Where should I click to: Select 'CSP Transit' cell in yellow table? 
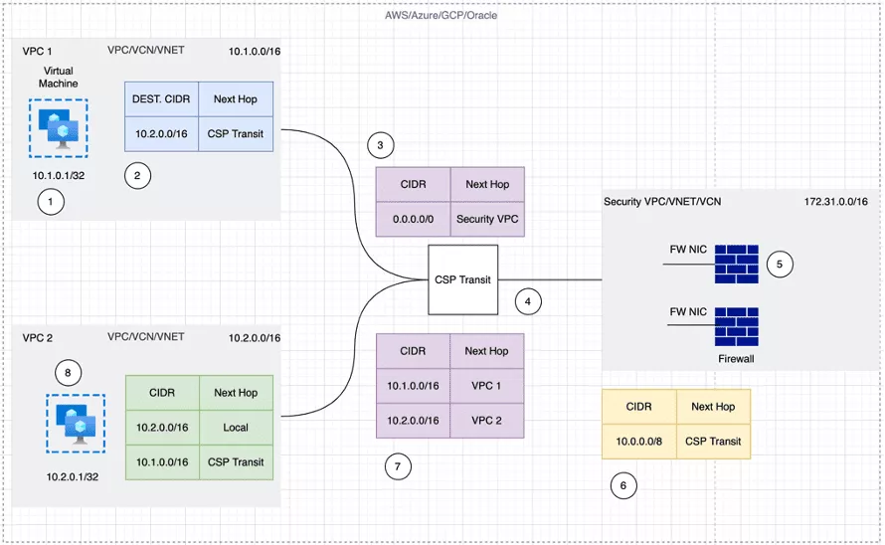[713, 442]
